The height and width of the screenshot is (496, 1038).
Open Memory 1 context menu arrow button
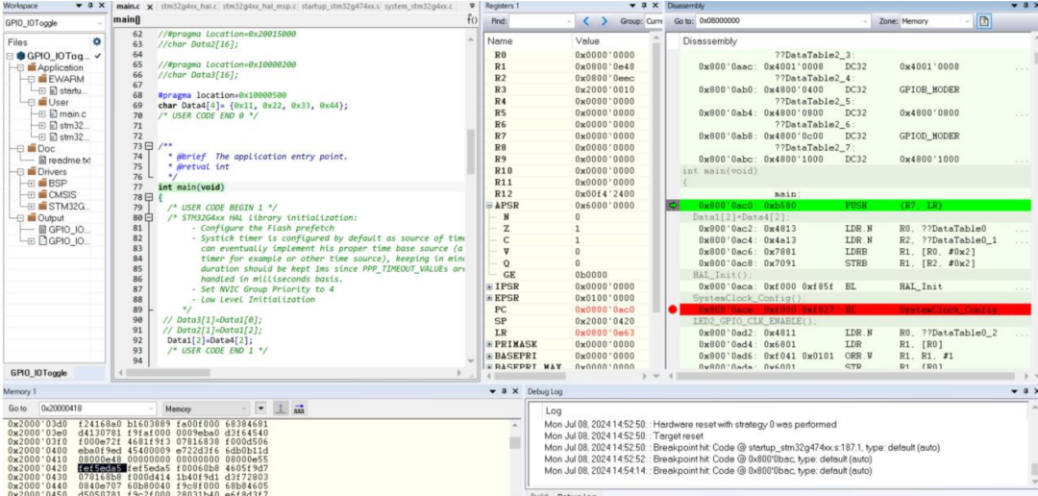tap(260, 409)
